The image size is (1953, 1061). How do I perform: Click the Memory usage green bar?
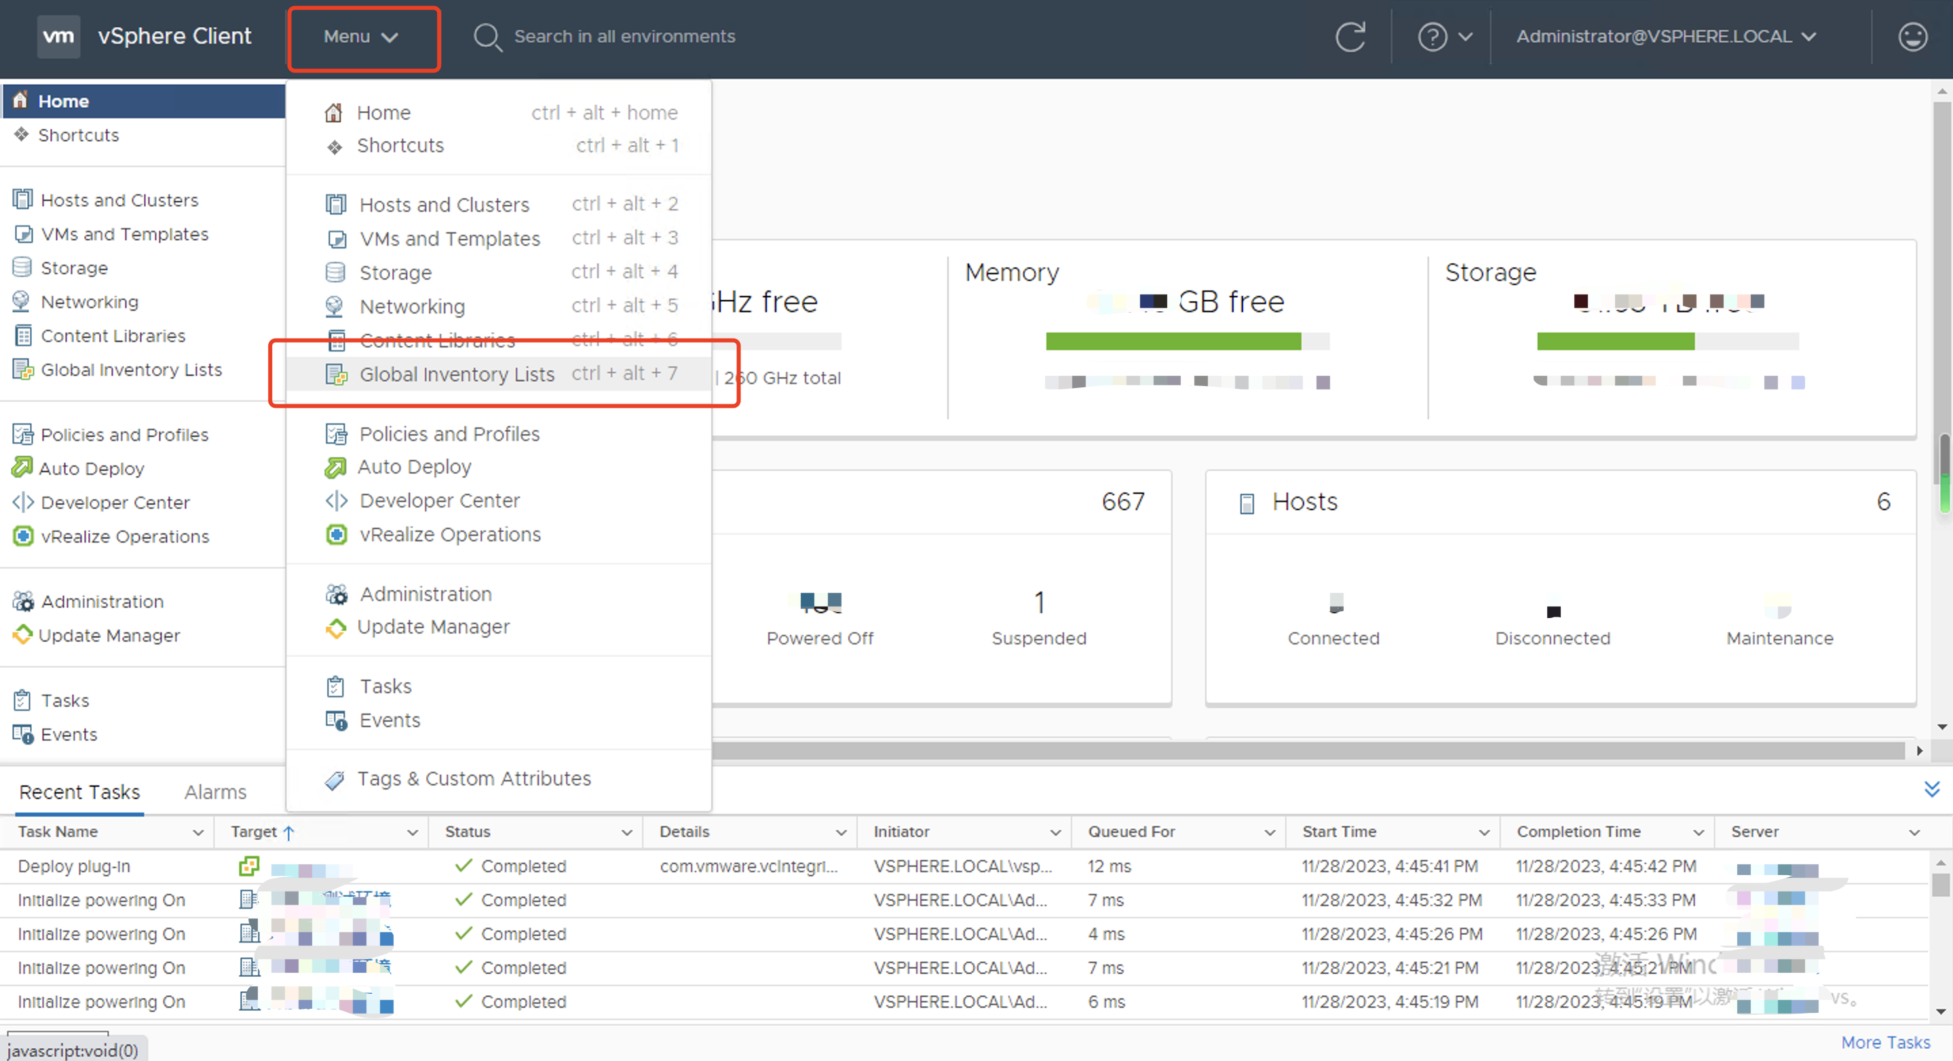(1173, 341)
